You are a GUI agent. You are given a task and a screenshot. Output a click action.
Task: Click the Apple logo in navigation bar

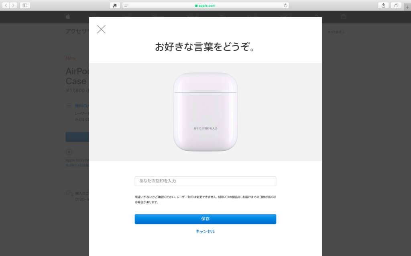click(68, 17)
